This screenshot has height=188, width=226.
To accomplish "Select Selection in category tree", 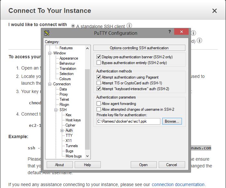I will [x=66, y=74].
